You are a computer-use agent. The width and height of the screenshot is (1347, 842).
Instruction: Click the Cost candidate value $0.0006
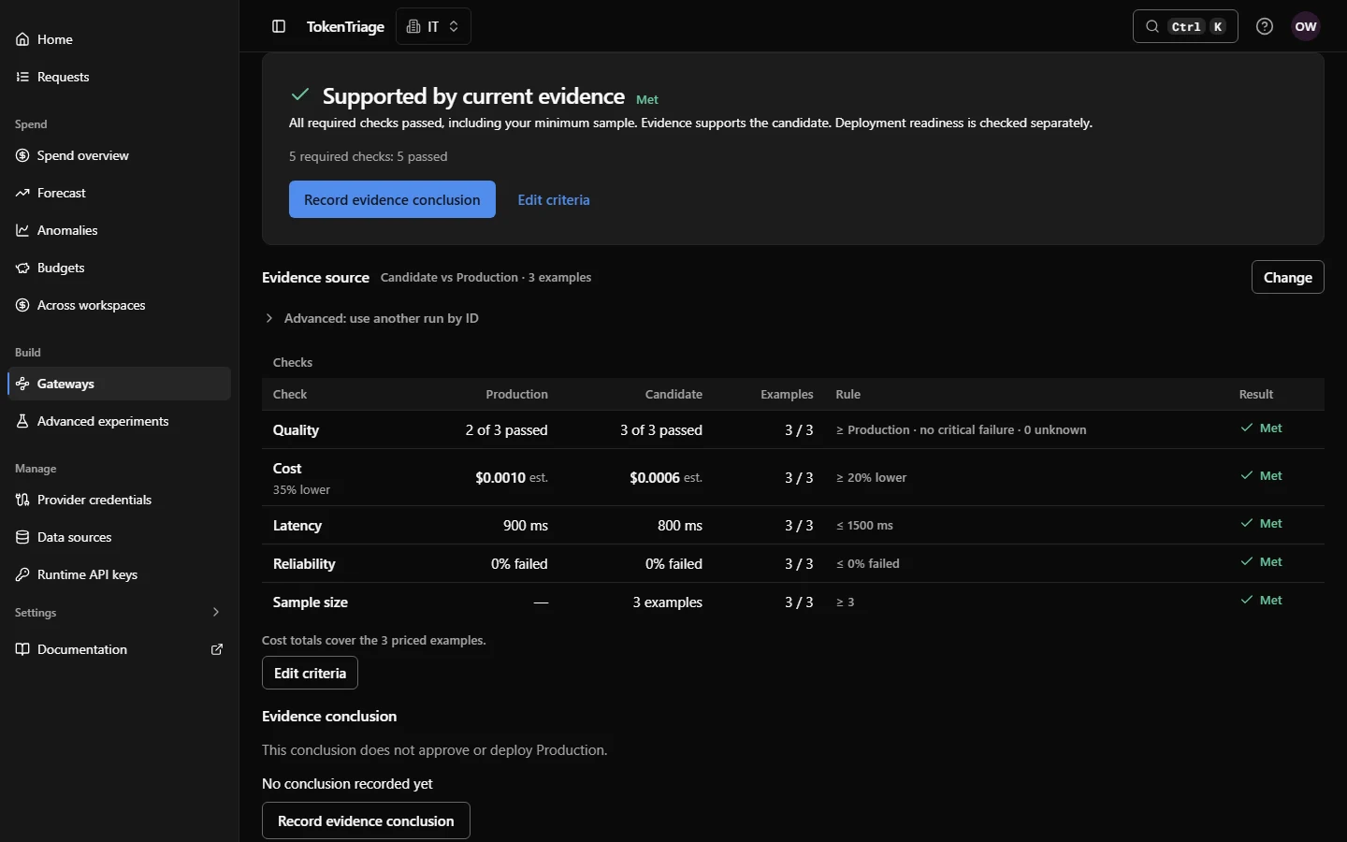click(x=655, y=477)
